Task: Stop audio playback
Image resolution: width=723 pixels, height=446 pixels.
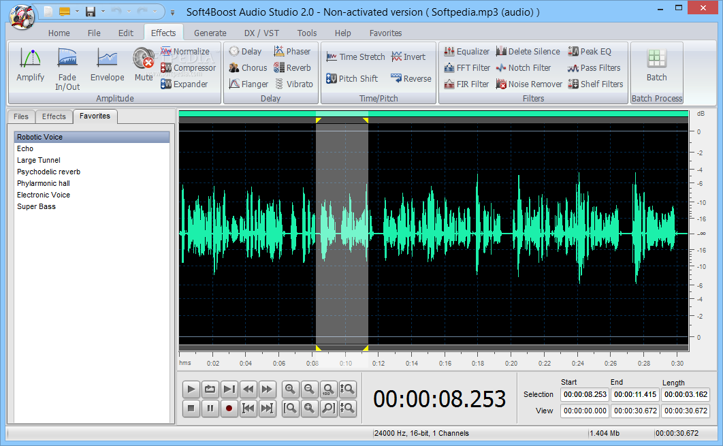Action: point(191,408)
